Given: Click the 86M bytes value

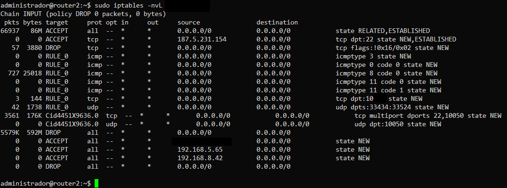Looking at the screenshot, I should point(36,31).
